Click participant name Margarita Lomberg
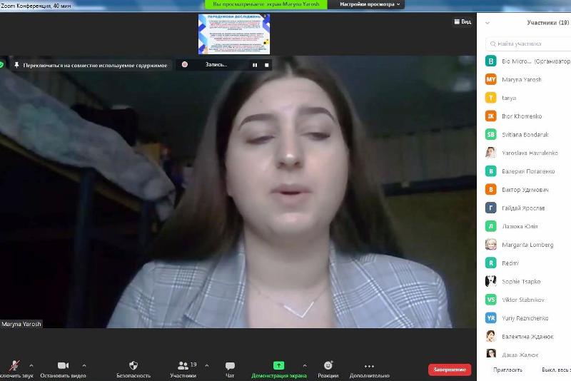Viewport: 571px width, 381px height. (x=527, y=245)
